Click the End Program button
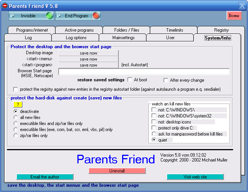The width and height of the screenshot is (248, 192). (78, 16)
